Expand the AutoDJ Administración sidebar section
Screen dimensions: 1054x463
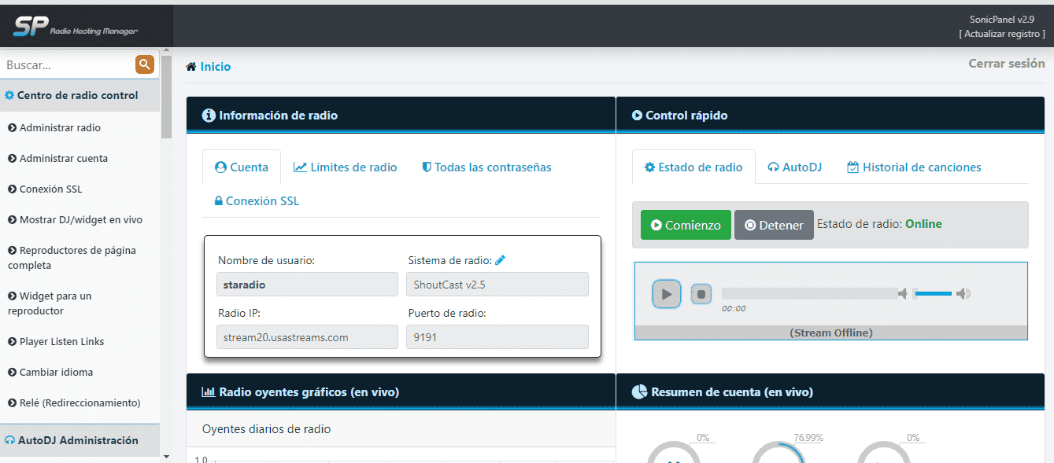(78, 440)
